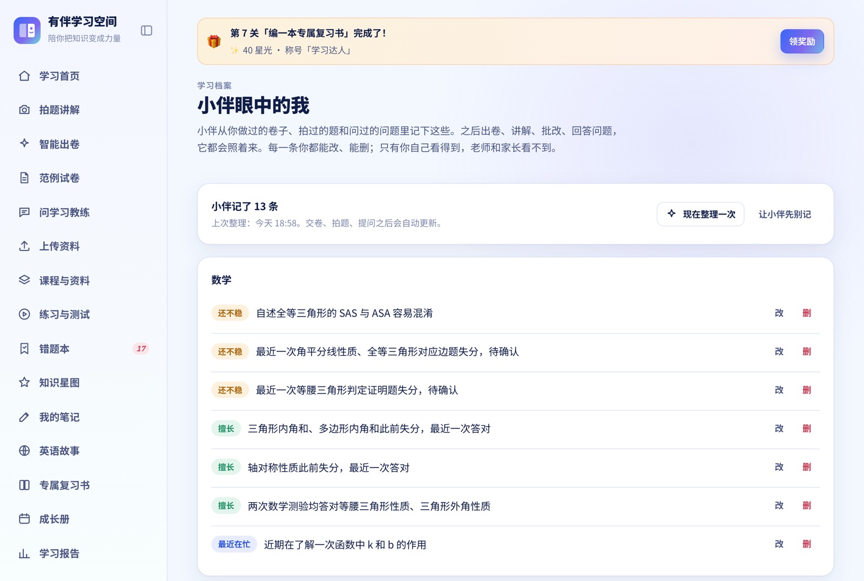Screen dimensions: 864x581
Task: Click the 有伴学习空间 app logo icon
Action: (27, 30)
